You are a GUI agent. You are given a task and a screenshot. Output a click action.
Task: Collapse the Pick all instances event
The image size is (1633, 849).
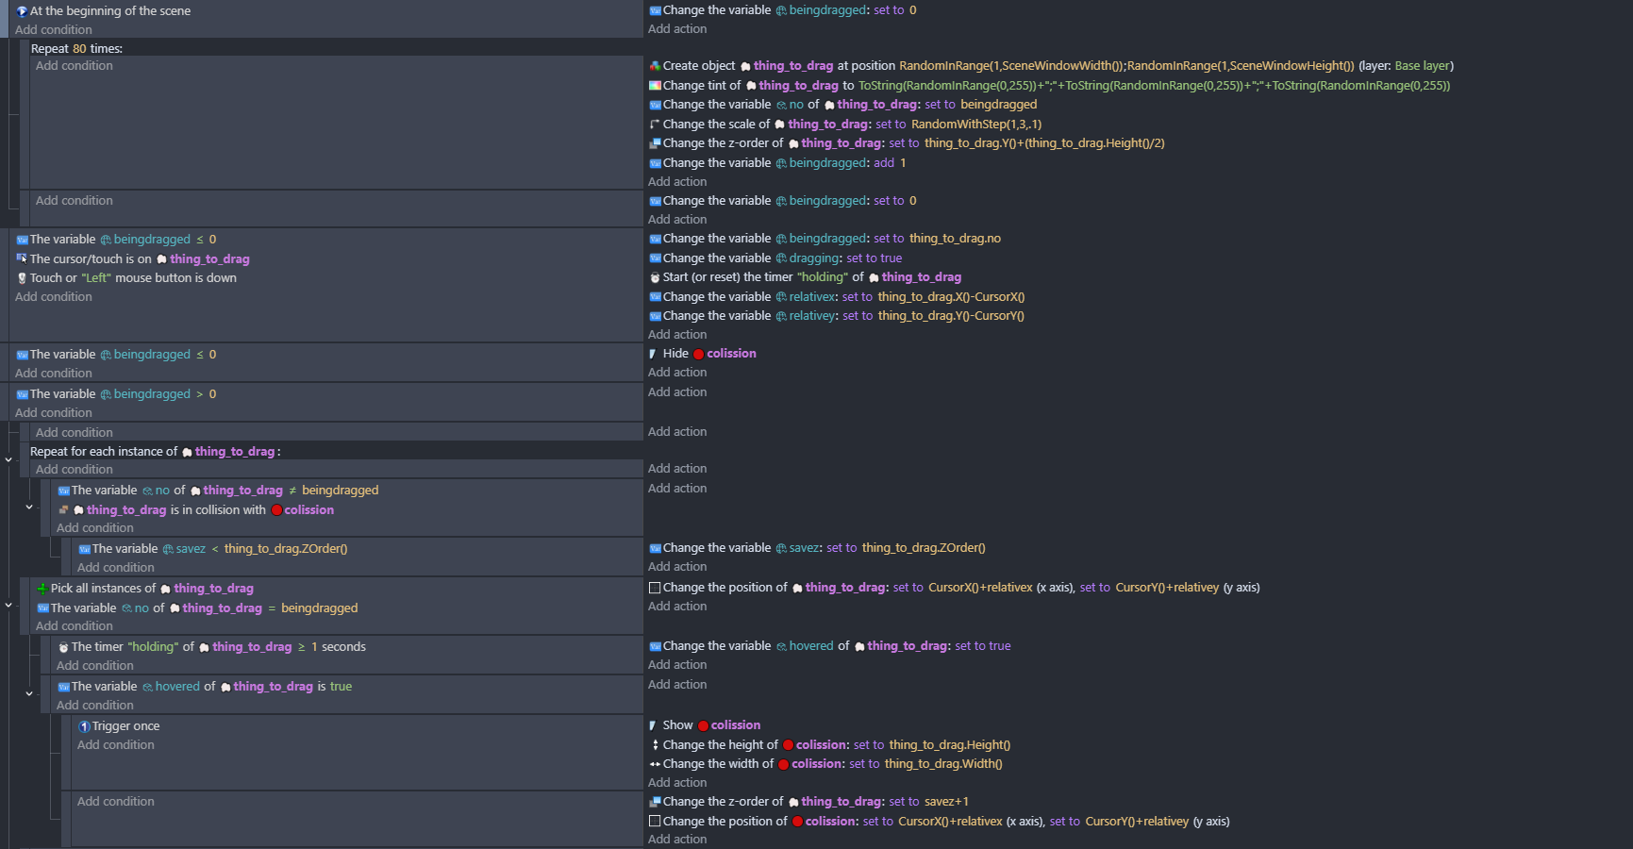click(x=8, y=606)
